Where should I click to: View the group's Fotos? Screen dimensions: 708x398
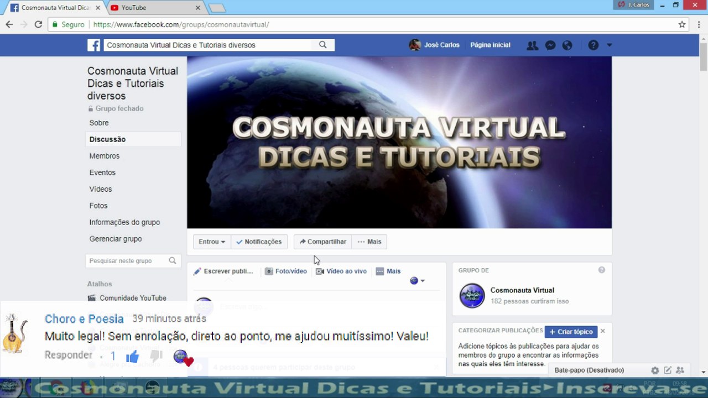tap(98, 206)
